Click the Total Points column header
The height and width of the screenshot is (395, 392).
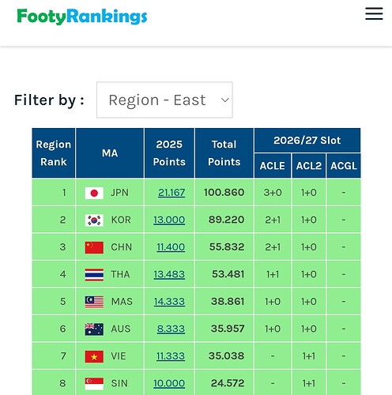pos(224,153)
